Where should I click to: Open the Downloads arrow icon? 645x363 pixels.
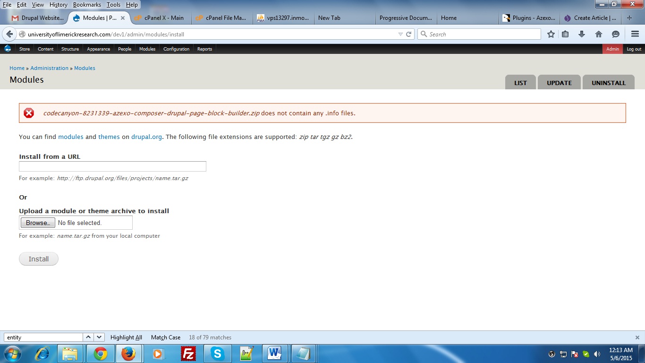[582, 34]
